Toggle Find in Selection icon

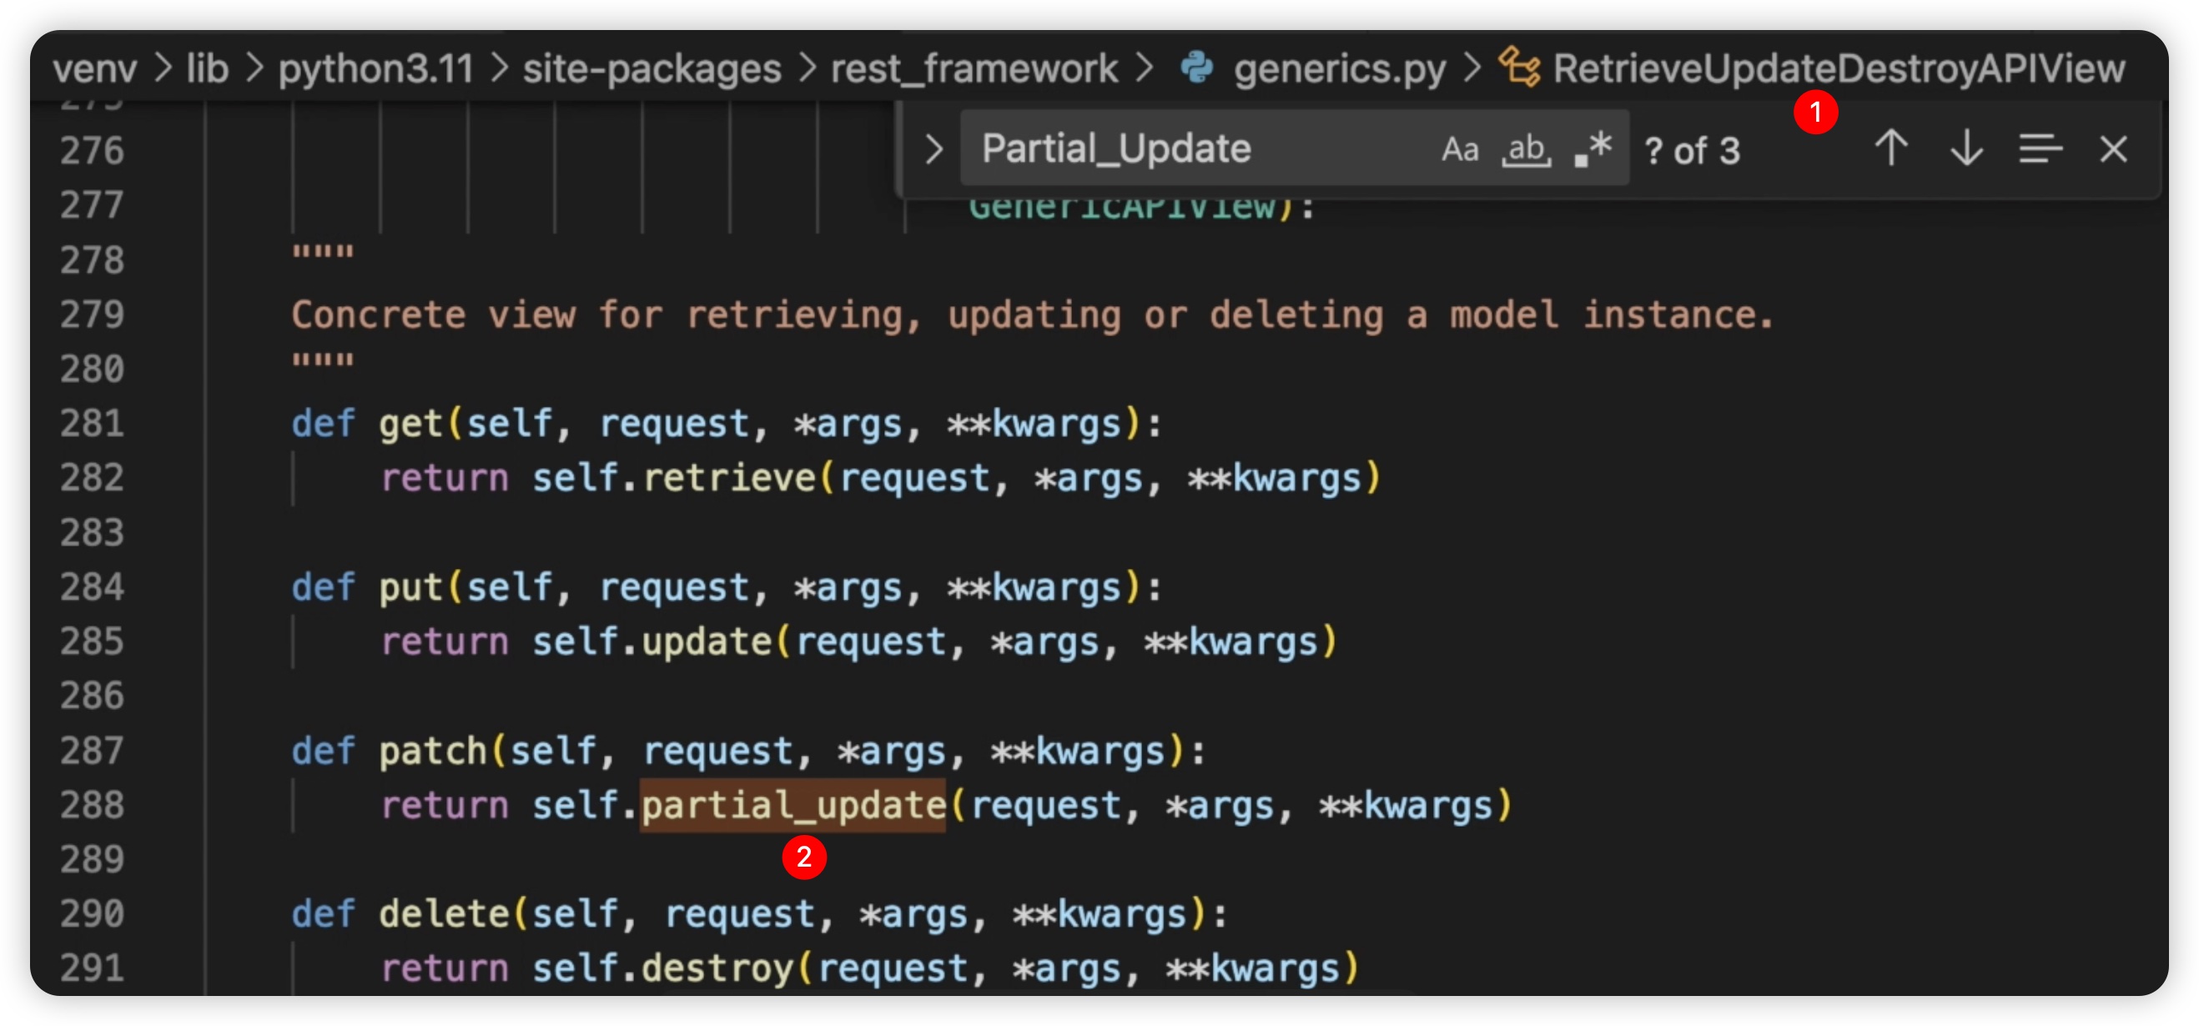coord(2040,148)
